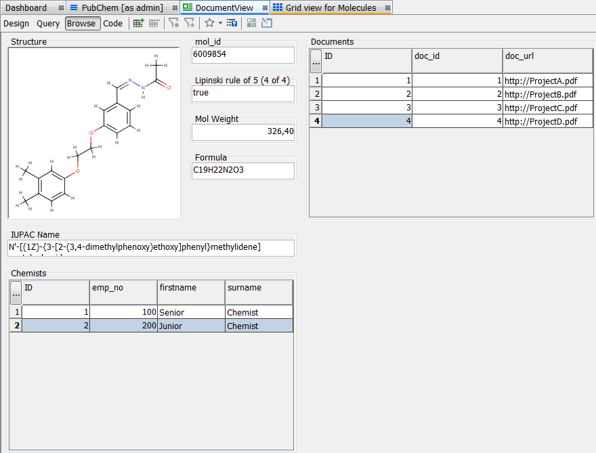596x453 pixels.
Task: Click the save view list icon
Action: pos(232,23)
